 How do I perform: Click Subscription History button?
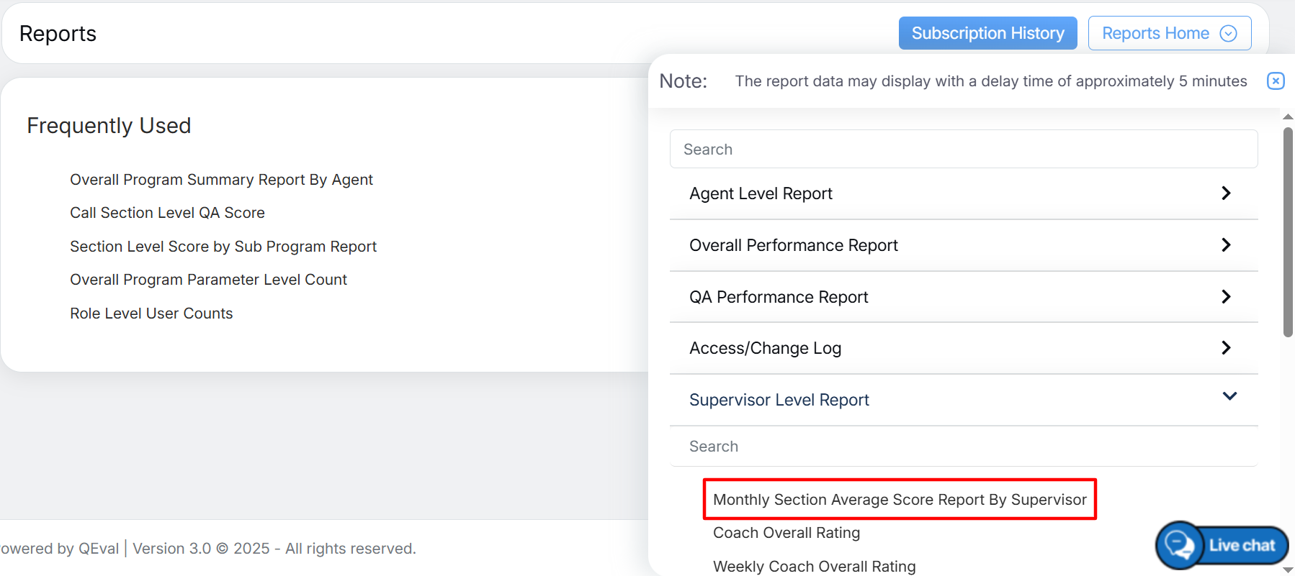(987, 34)
